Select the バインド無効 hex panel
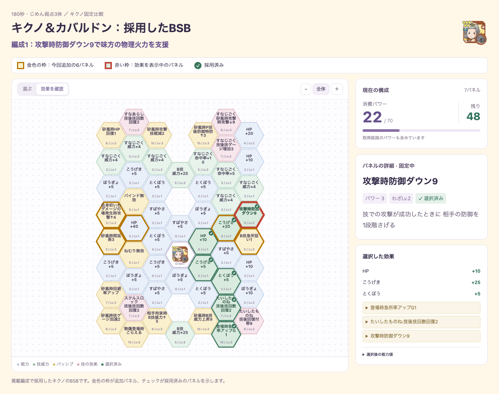Viewport: 499px width, 394px height. 134,202
